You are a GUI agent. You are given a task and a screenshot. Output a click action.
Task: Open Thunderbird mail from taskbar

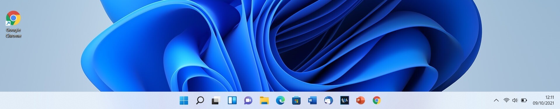point(328,100)
